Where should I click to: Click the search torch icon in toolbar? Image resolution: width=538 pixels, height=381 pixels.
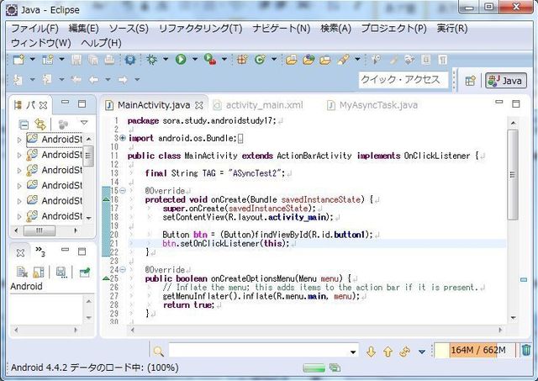(343, 60)
